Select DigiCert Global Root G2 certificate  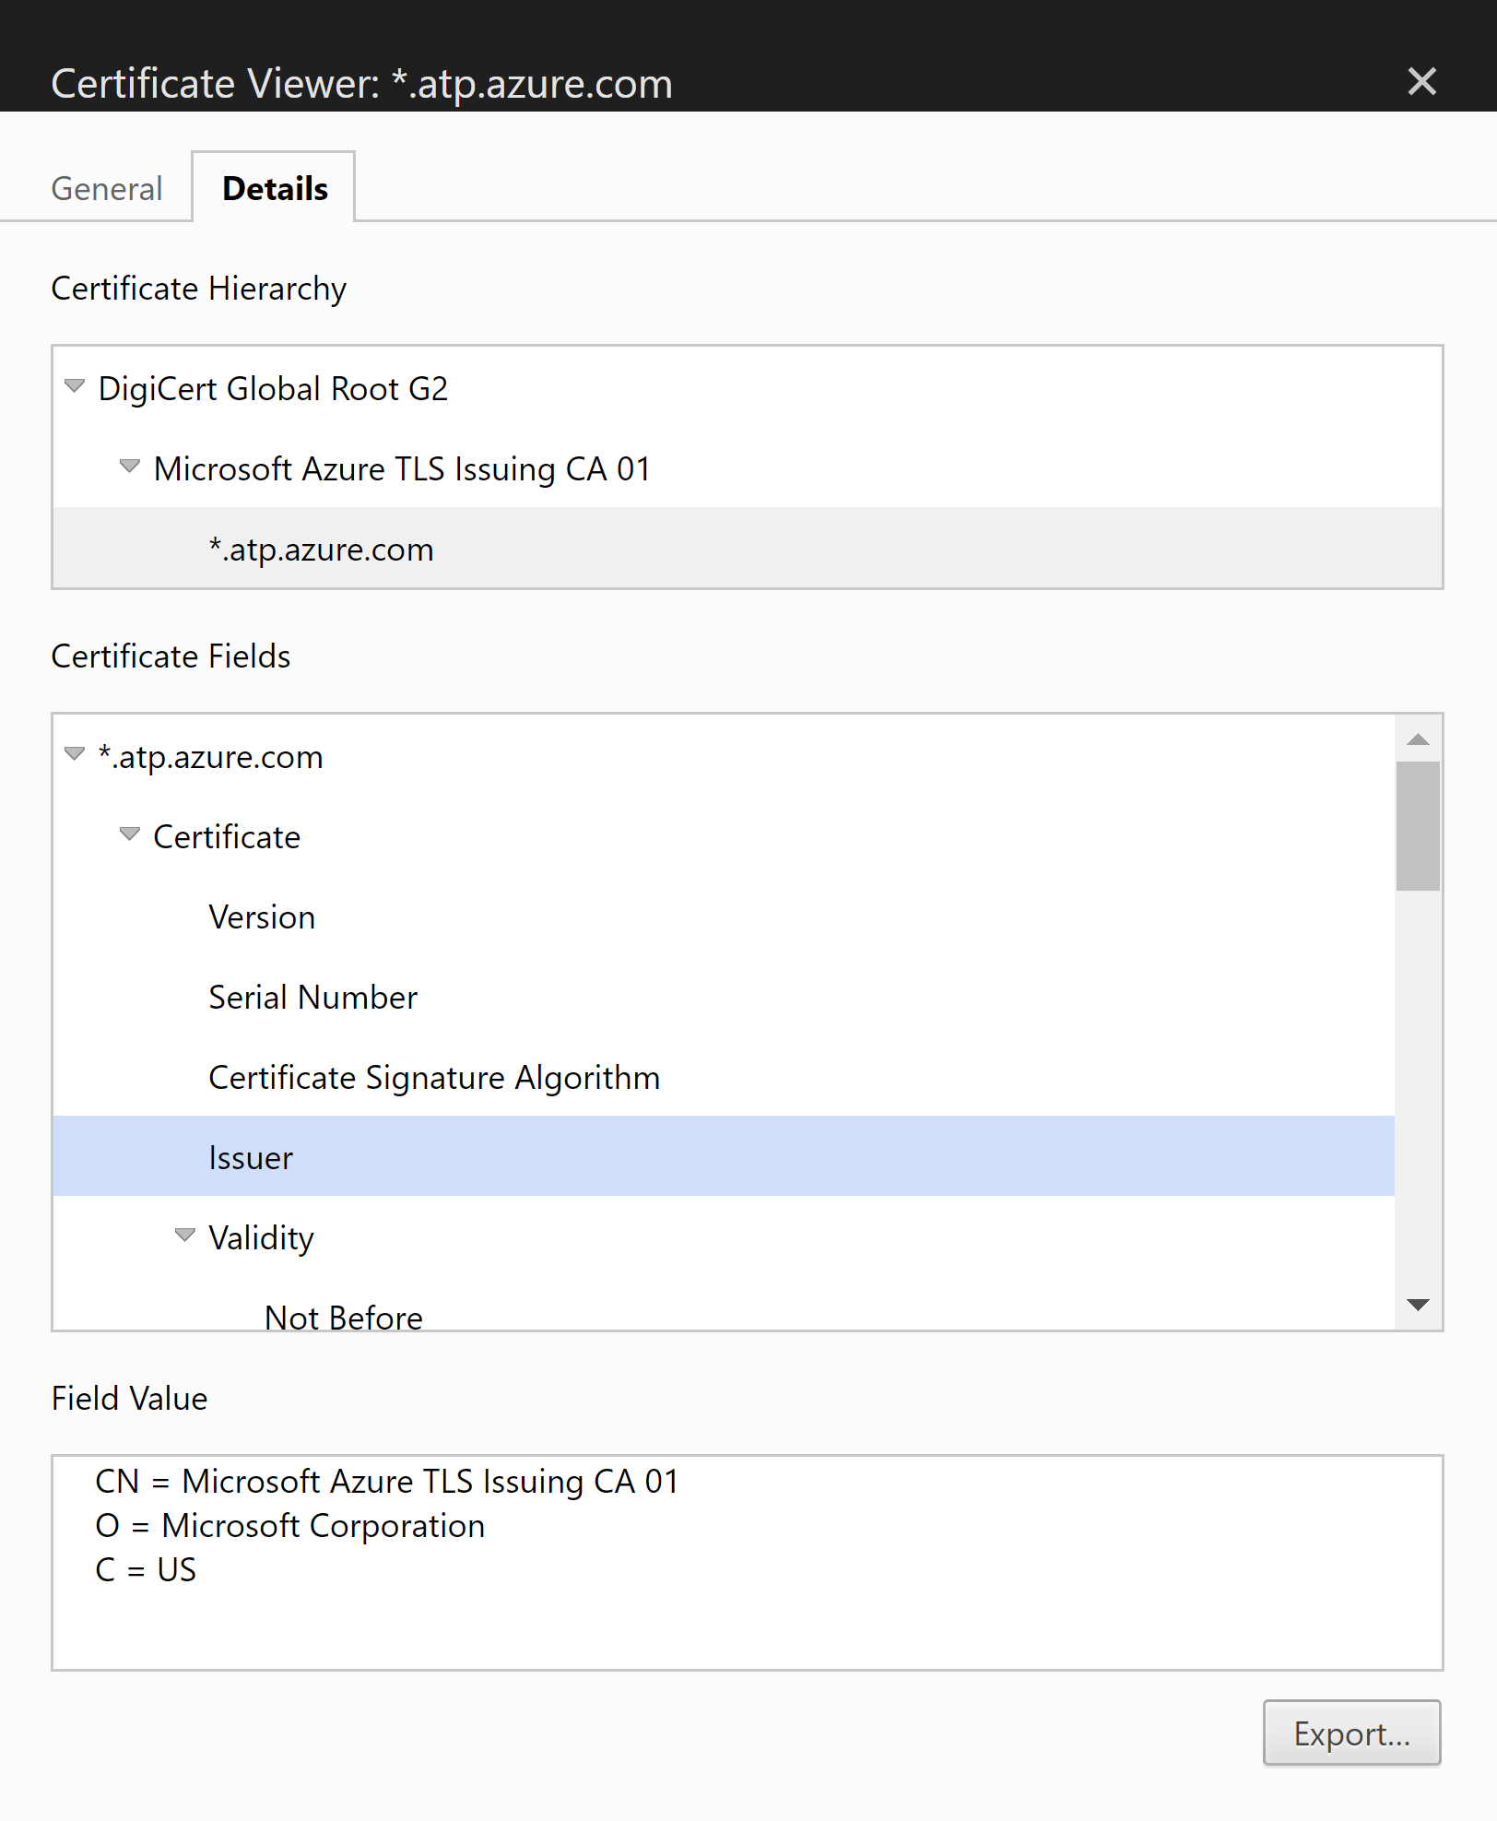tap(273, 389)
